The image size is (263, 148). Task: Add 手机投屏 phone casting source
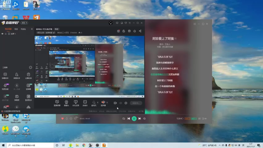coord(76,103)
